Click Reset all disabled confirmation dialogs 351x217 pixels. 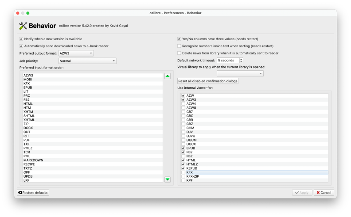click(x=208, y=81)
